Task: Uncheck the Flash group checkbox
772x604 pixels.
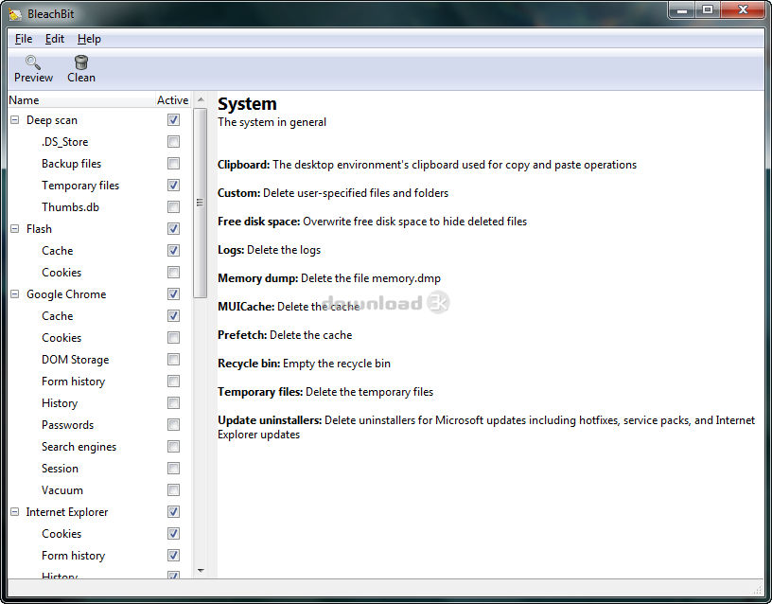Action: 173,228
